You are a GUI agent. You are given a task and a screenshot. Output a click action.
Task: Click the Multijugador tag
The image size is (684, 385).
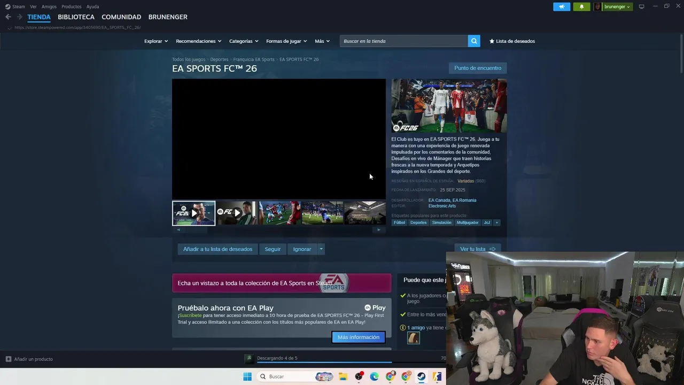(468, 222)
